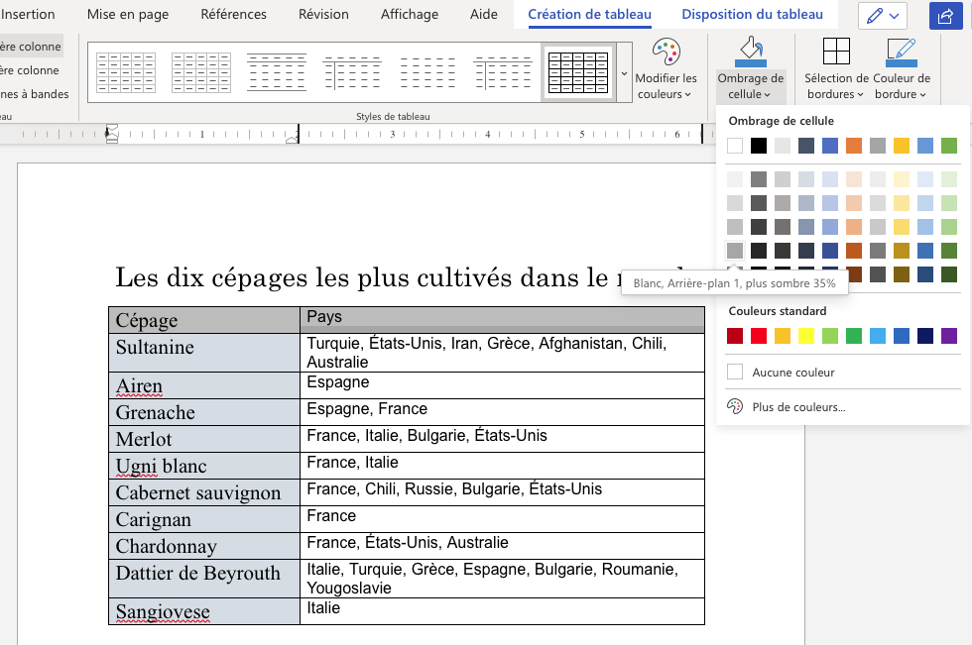Select the highlighted all-borders grid table style
The width and height of the screenshot is (972, 645).
click(x=578, y=72)
